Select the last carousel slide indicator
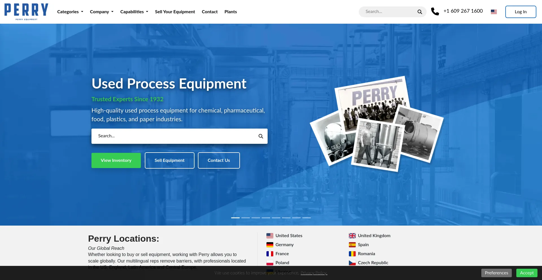 [307, 218]
